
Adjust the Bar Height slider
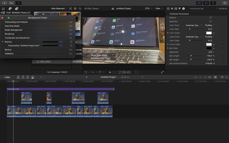click(x=191, y=59)
